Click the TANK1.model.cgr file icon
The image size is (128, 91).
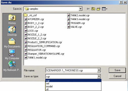[26, 58]
